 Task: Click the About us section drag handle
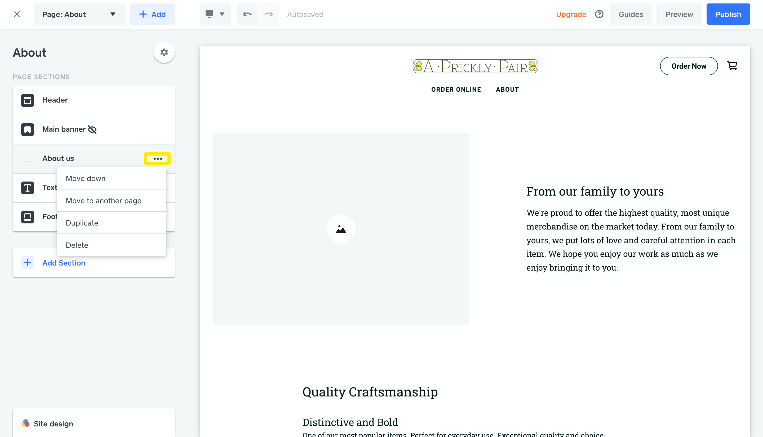coord(27,158)
